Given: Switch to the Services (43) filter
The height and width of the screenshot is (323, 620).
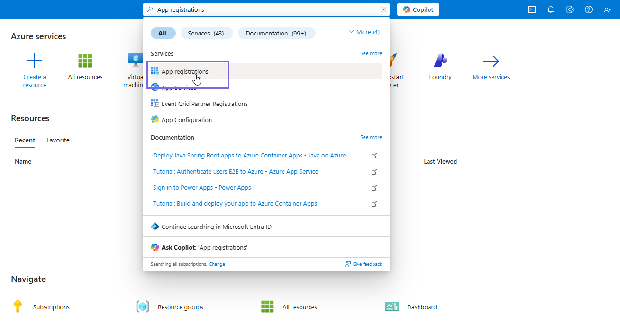Looking at the screenshot, I should coord(207,33).
